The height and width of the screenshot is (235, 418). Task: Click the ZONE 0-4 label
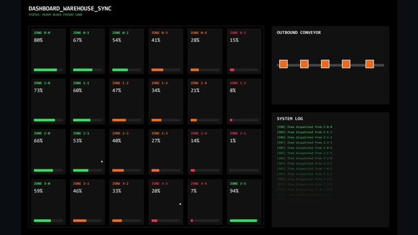click(x=199, y=33)
